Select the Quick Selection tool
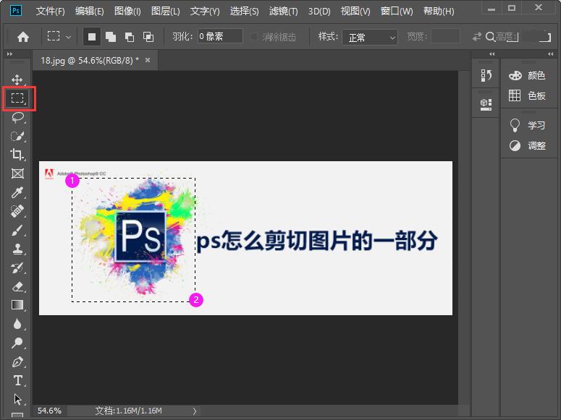 coord(17,136)
